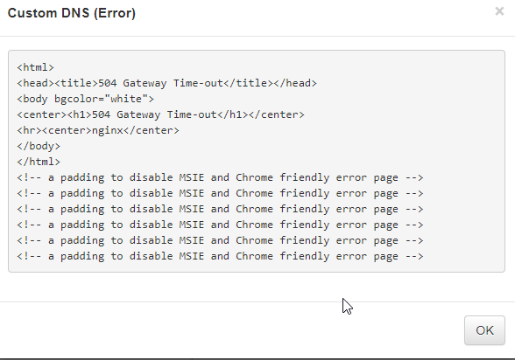Select the "white" value in body tag

pos(126,99)
